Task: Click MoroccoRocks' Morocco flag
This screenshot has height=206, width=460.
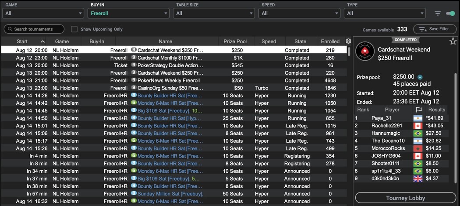Action: click(x=418, y=148)
